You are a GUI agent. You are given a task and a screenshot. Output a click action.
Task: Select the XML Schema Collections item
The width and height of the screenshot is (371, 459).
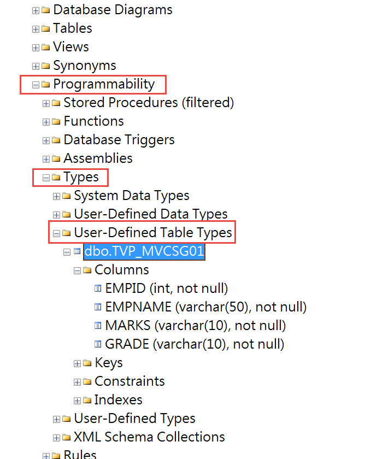click(149, 437)
